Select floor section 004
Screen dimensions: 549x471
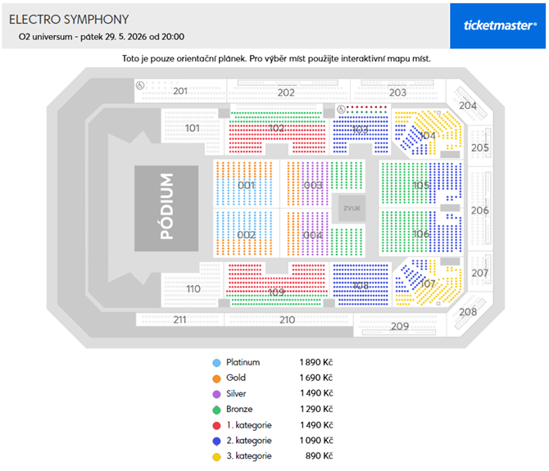(x=311, y=235)
